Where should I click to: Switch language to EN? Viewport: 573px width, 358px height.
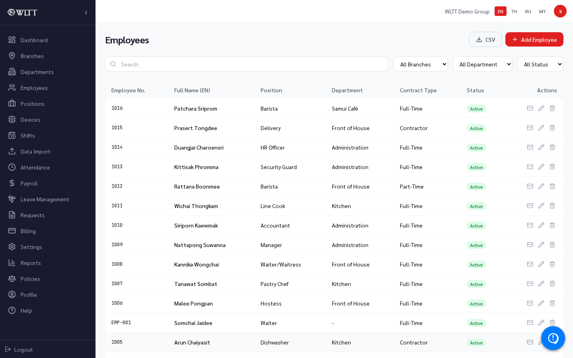pos(501,11)
